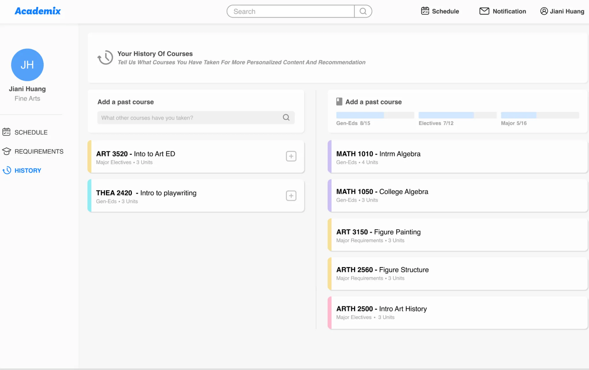Screen dimensions: 589x370
Task: Click the JH avatar icon for profile
Action: tap(27, 64)
